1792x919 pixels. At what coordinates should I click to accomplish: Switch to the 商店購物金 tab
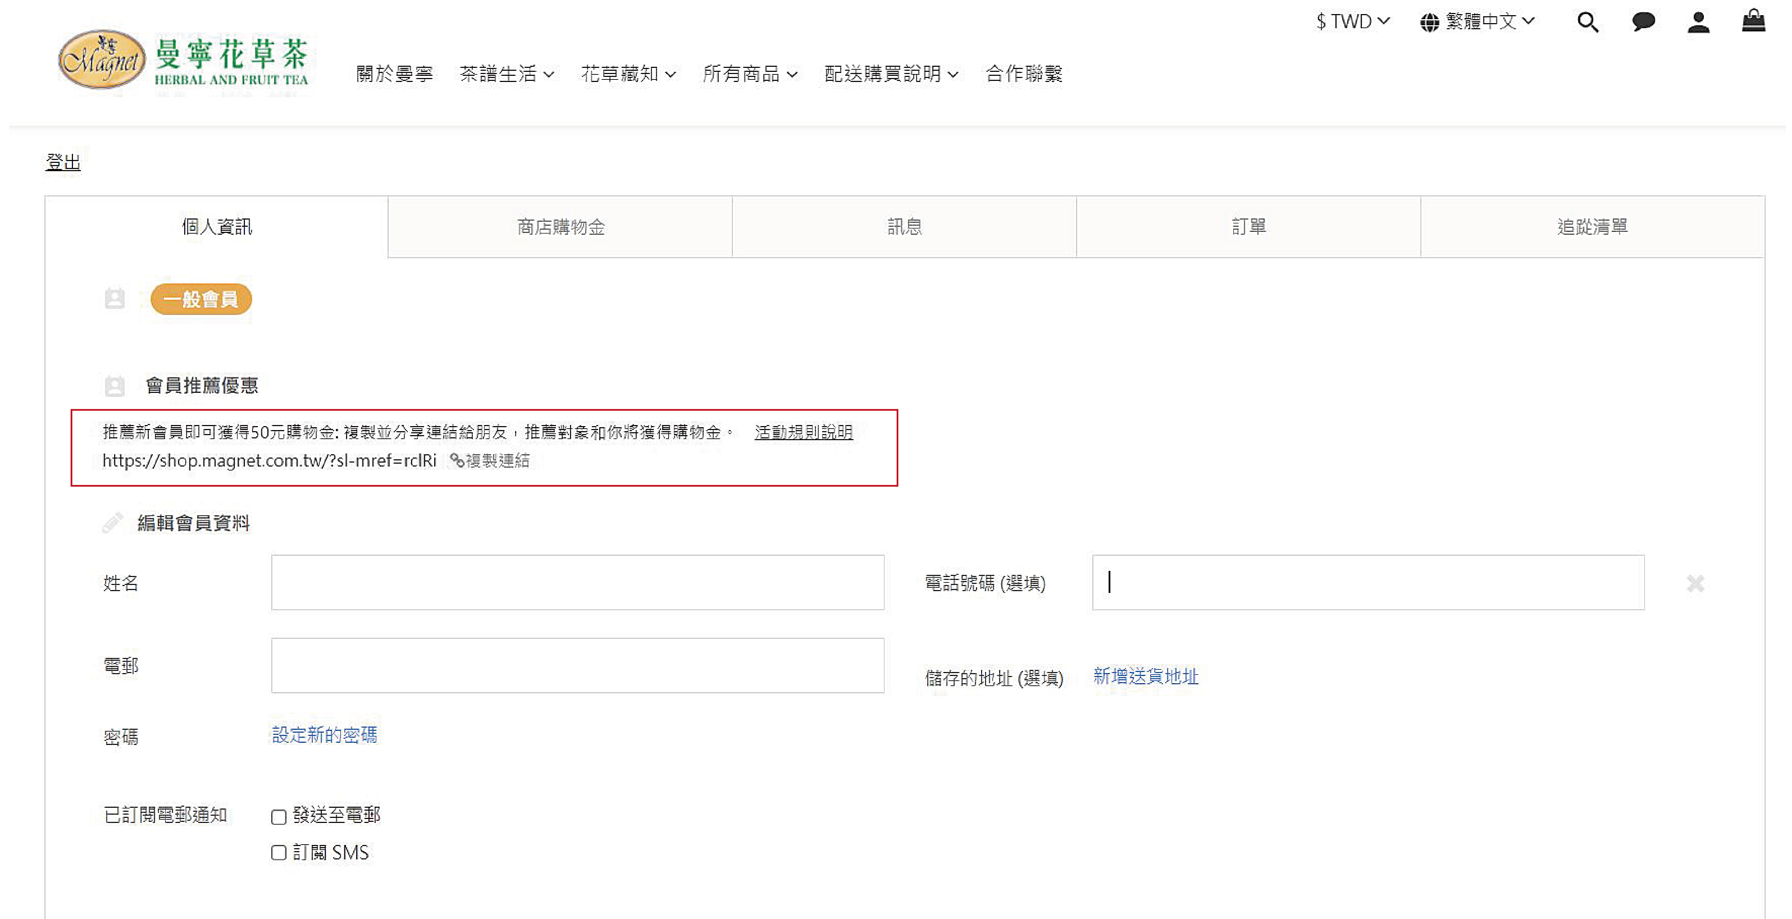pos(560,227)
